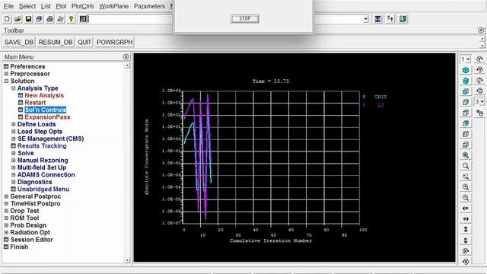
Task: Open the List menu
Action: pos(46,6)
